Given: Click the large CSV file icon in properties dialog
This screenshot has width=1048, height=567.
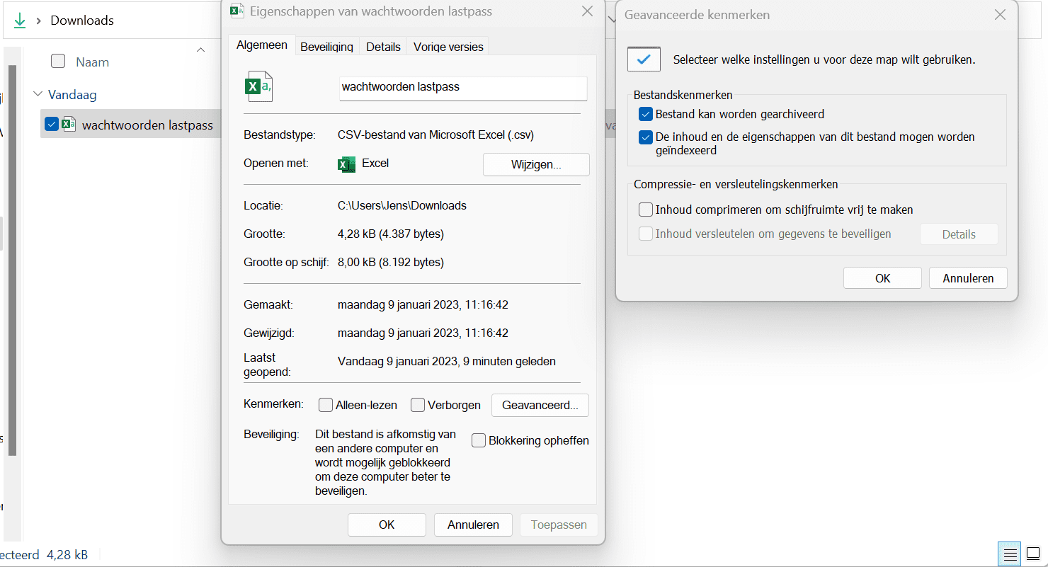Looking at the screenshot, I should [258, 86].
